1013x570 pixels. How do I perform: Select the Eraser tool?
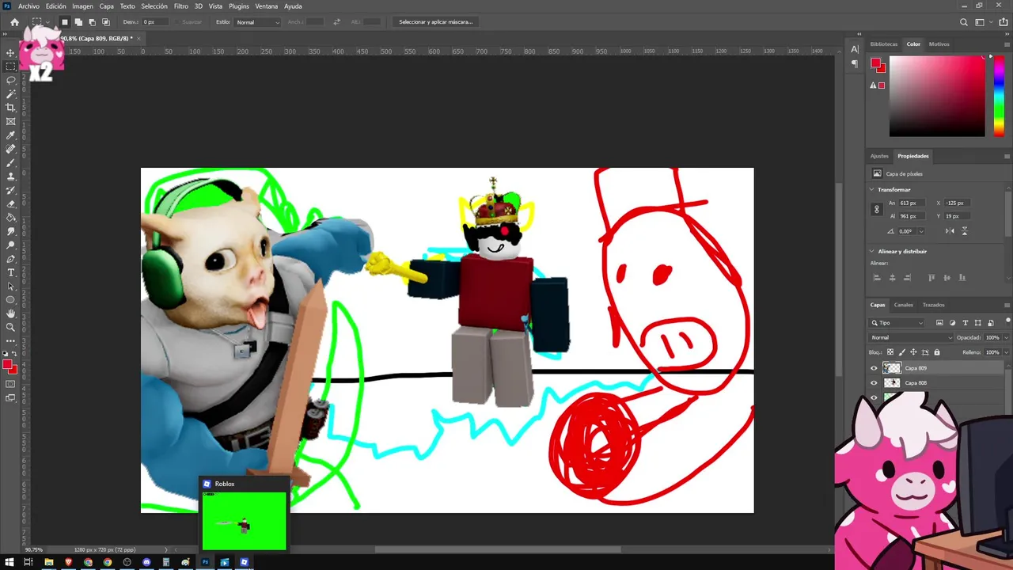tap(10, 203)
